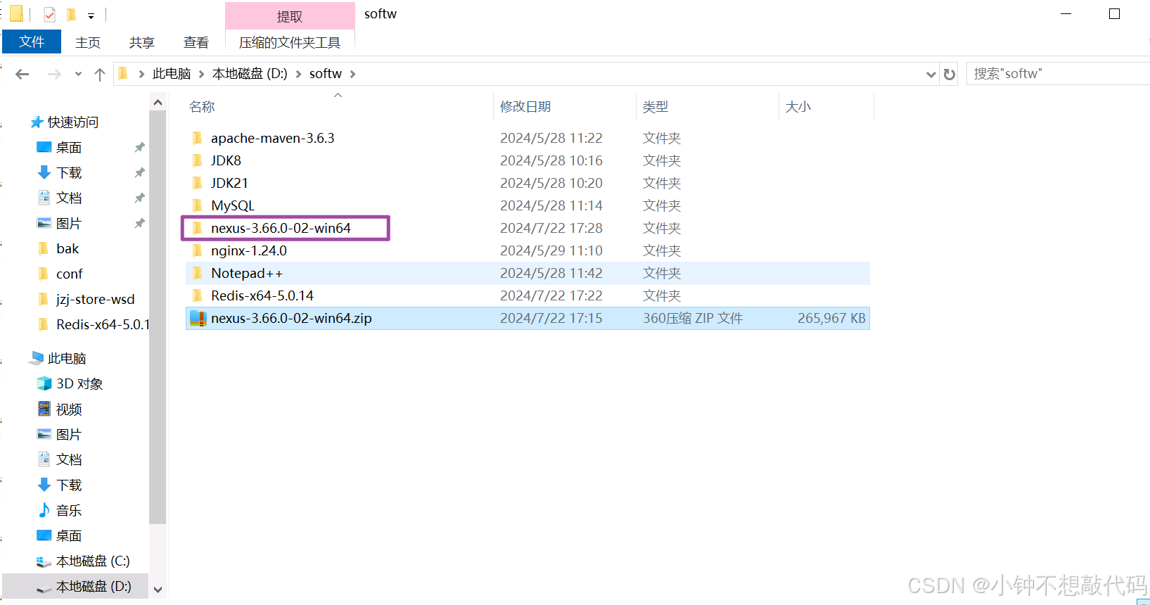Click the title bar folder icon
The image size is (1150, 605).
tap(16, 13)
